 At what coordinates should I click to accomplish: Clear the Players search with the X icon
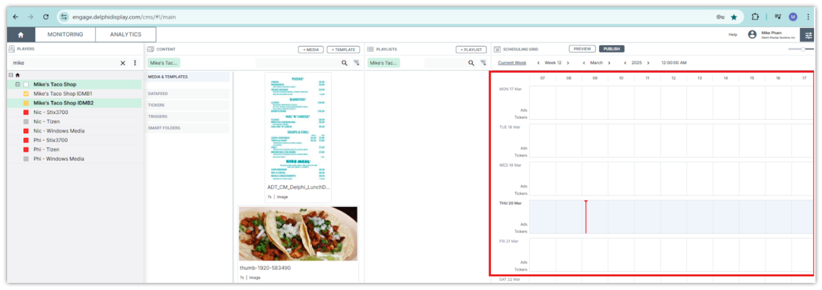coord(123,63)
